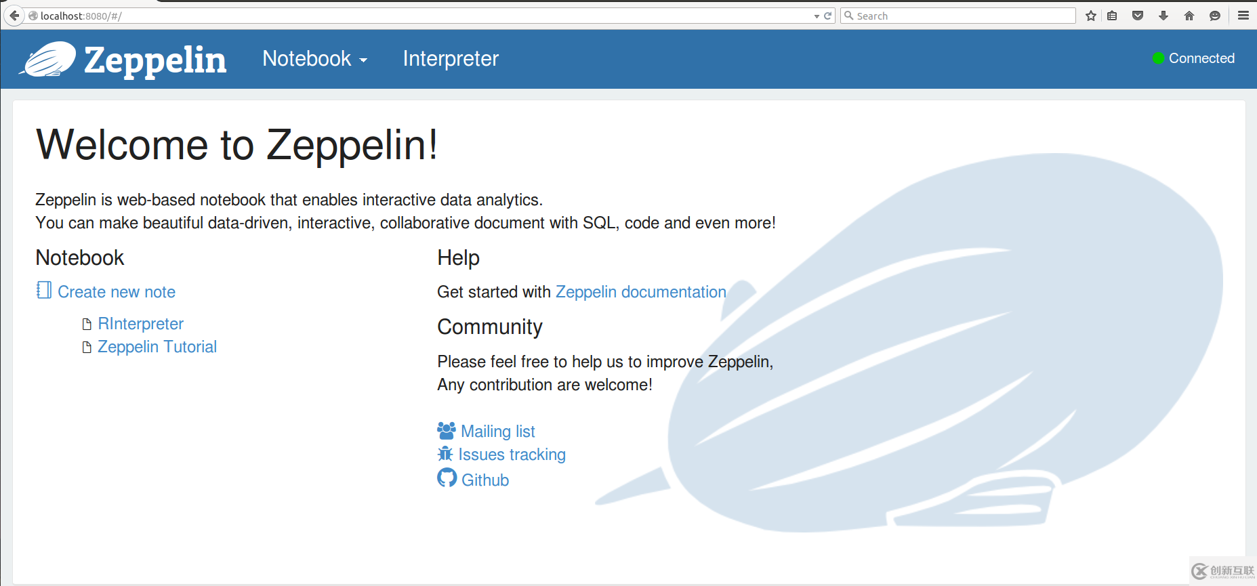Viewport: 1257px width, 586px height.
Task: Open the Mailing list link
Action: click(498, 432)
